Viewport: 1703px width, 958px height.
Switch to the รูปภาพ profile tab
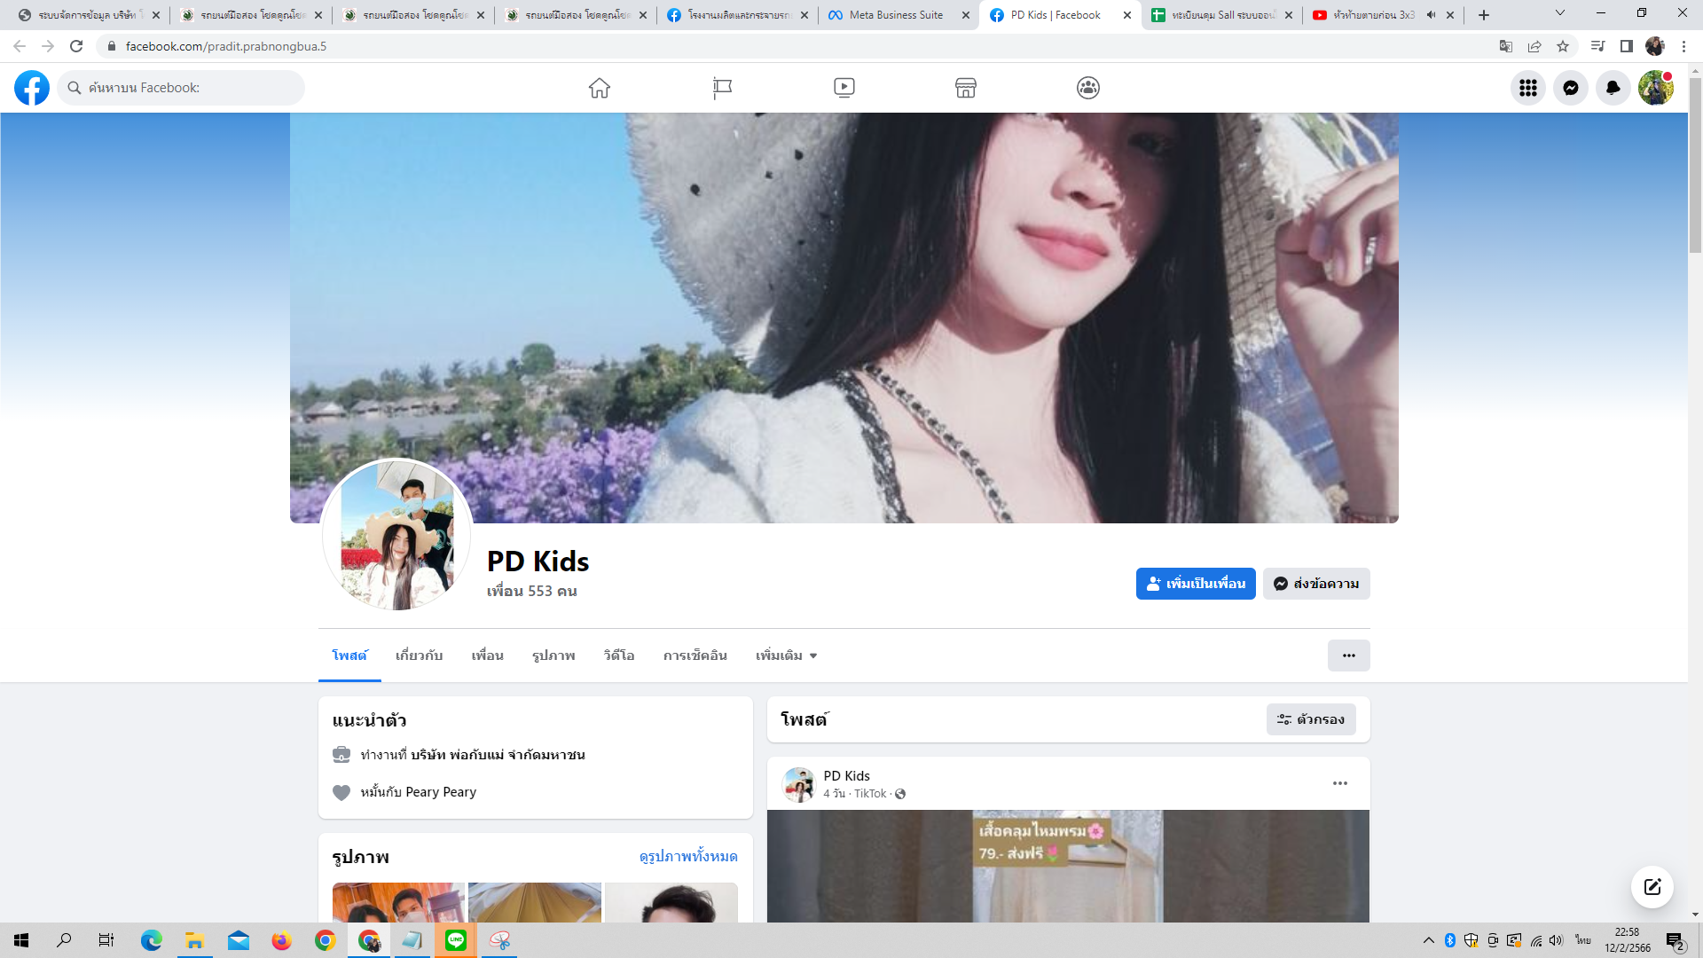coord(553,656)
